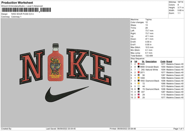Click the Emerald Black description

point(152,67)
